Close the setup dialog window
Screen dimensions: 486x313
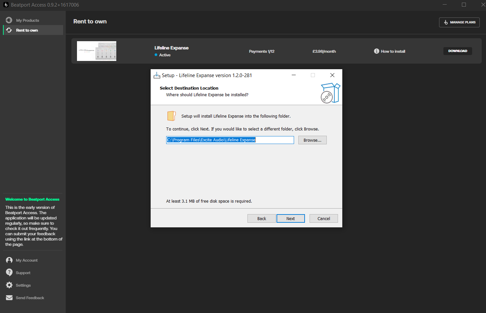coord(332,75)
